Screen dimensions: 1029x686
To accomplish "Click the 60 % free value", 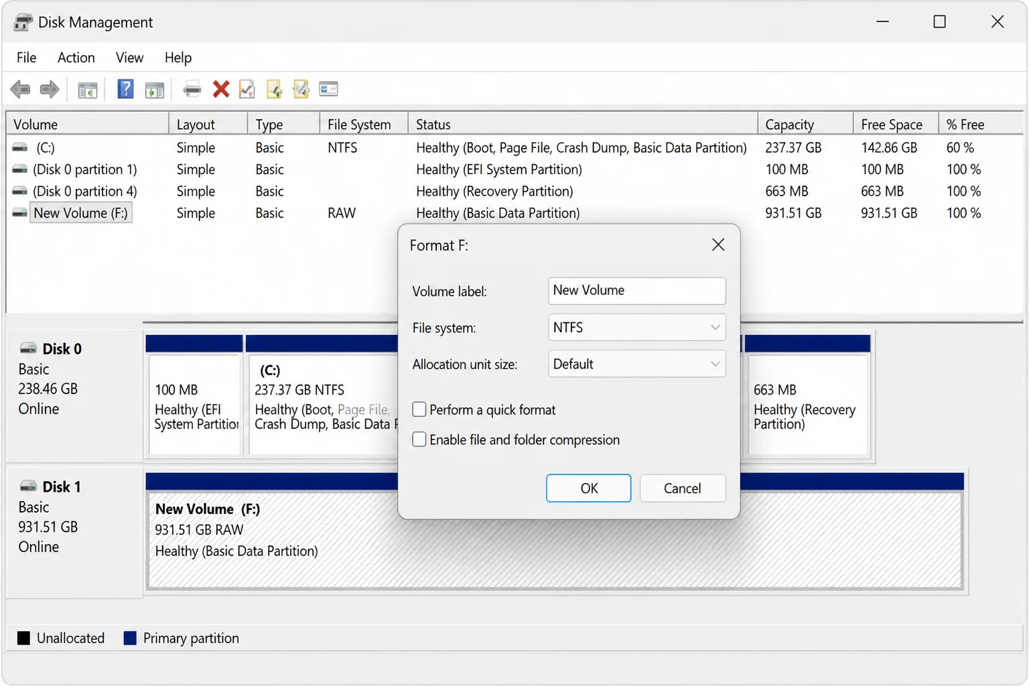I will pos(960,147).
